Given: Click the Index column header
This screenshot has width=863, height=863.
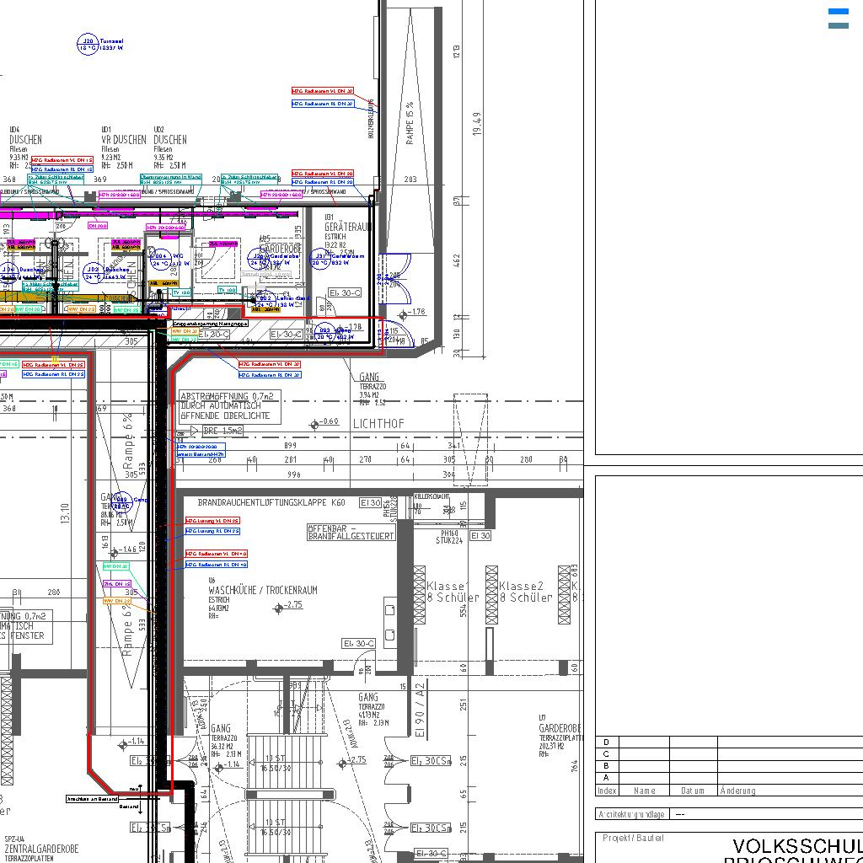Looking at the screenshot, I should [607, 791].
